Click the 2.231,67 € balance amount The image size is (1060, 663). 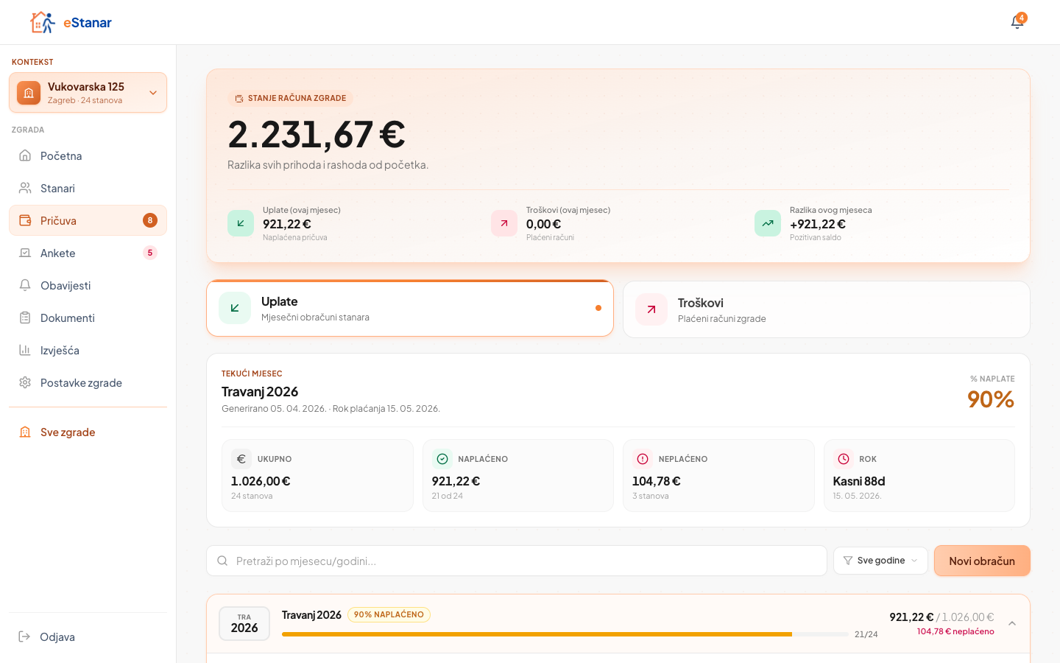point(317,134)
